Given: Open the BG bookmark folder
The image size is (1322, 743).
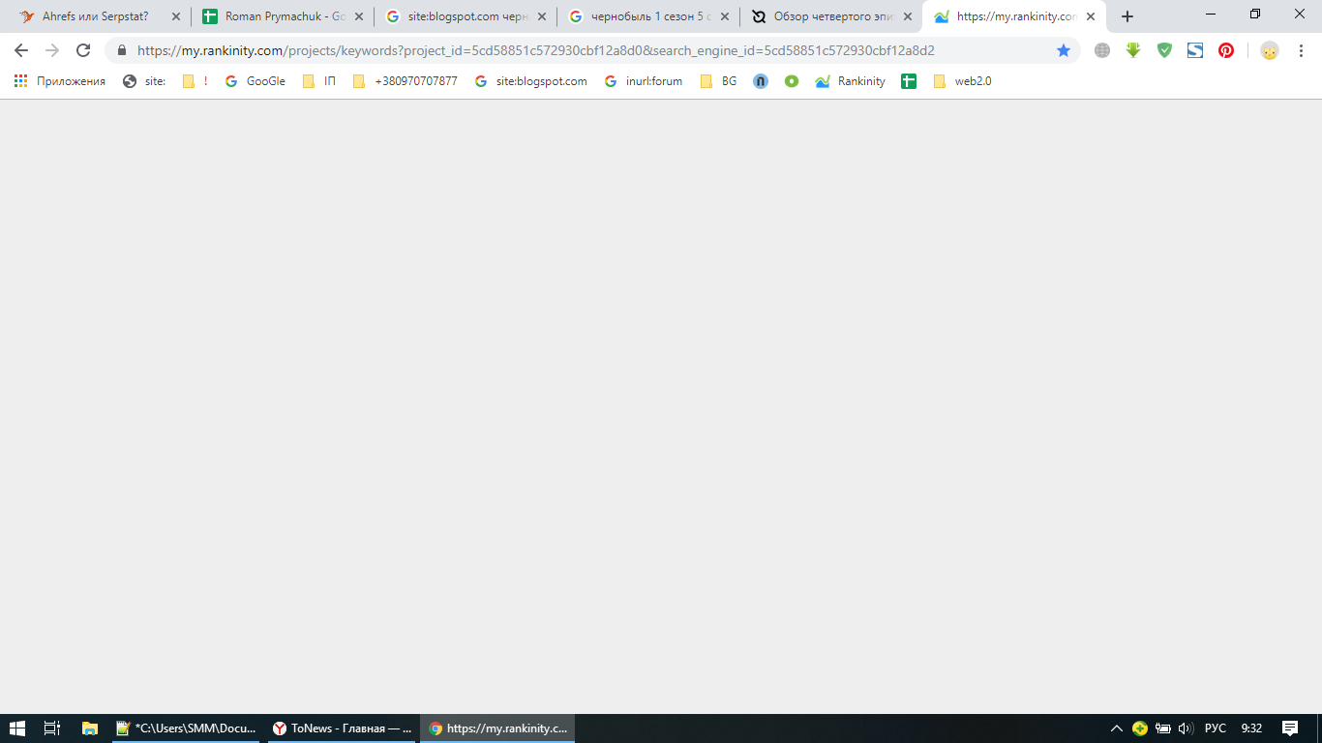Looking at the screenshot, I should pos(719,81).
